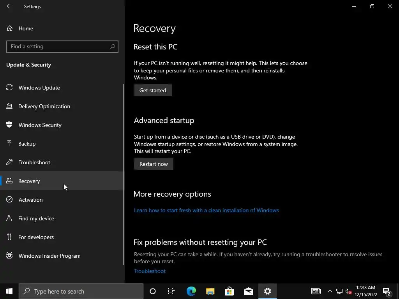Click the Windows Insider Program cat icon
399x299 pixels.
(9, 255)
